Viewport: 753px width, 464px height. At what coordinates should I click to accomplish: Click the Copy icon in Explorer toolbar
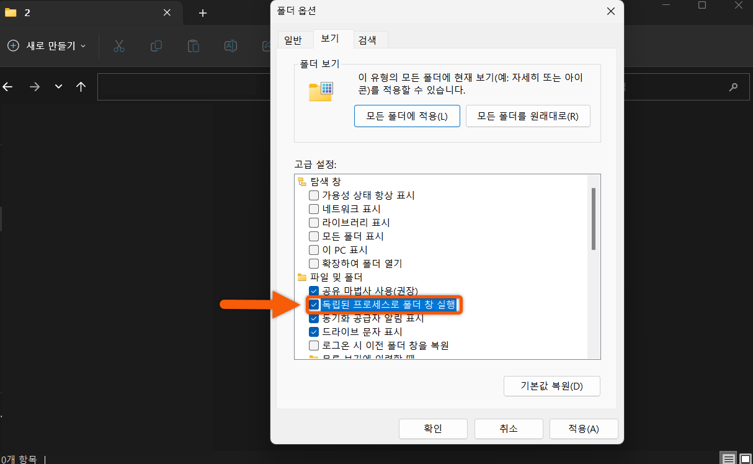coord(156,45)
